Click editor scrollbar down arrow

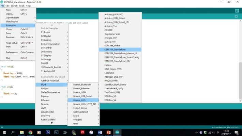click(x=240, y=101)
